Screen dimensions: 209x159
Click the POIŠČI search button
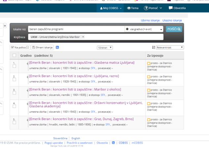(174, 29)
